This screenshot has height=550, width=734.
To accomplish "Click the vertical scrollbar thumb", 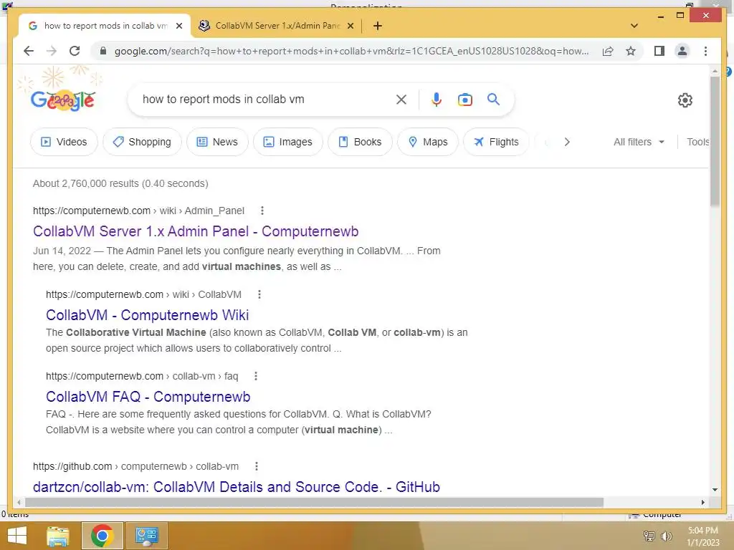I will click(715, 141).
